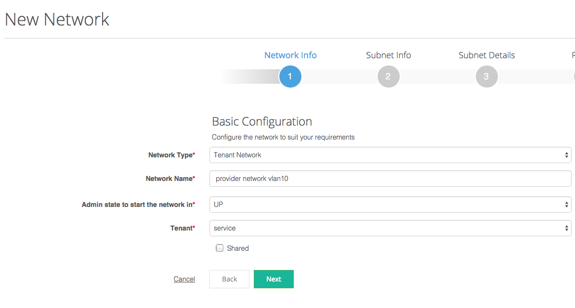Image resolution: width=575 pixels, height=308 pixels.
Task: Open the Subnet Details step label
Action: [x=486, y=55]
